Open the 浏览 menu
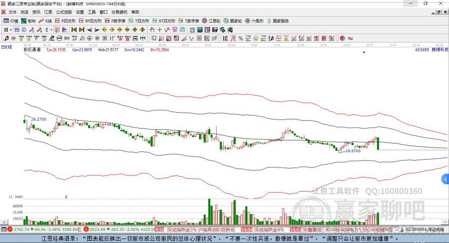Viewport: 449px width, 243px height. (25, 12)
